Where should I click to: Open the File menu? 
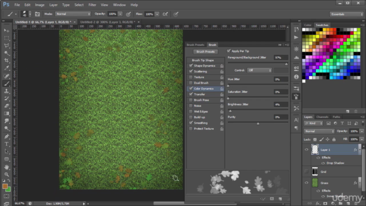click(x=17, y=5)
